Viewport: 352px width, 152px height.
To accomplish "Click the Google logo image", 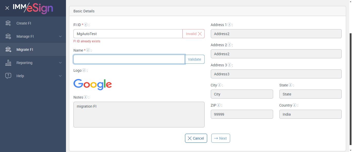I will (x=93, y=84).
